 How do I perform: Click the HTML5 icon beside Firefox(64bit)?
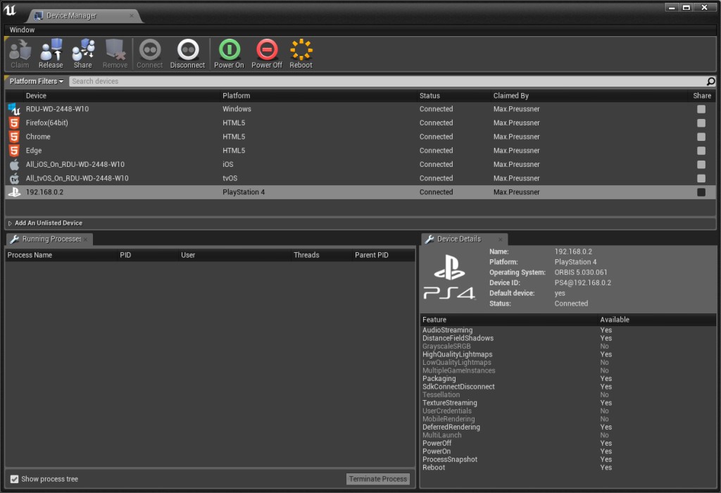pos(14,123)
